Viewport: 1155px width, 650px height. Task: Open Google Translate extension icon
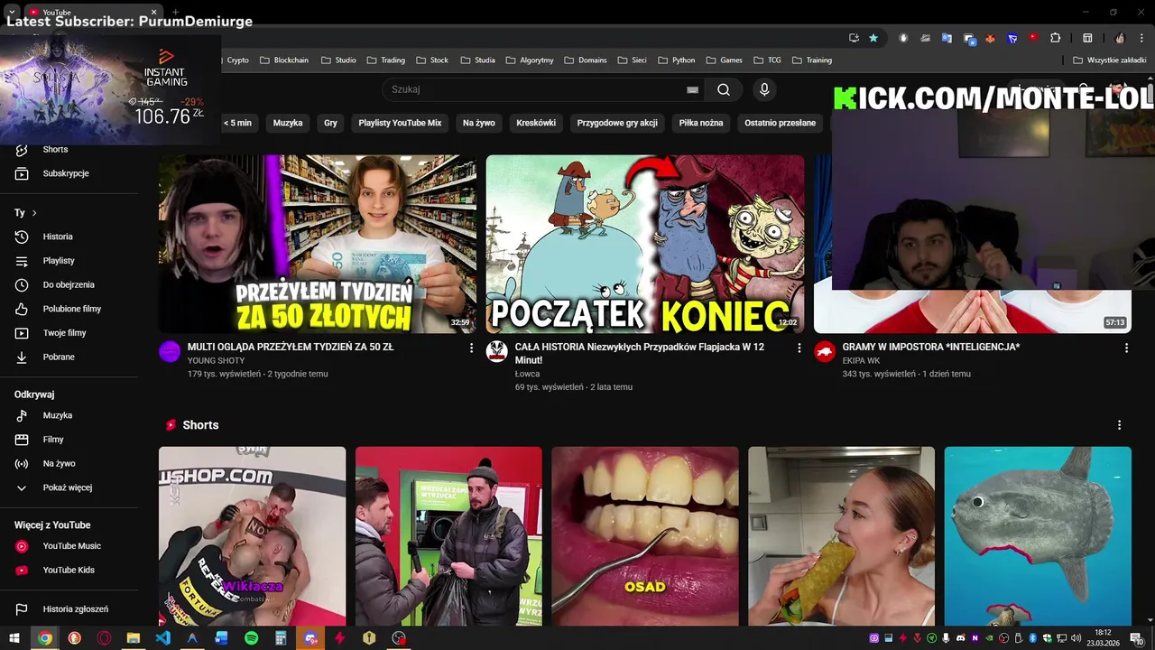(x=947, y=38)
